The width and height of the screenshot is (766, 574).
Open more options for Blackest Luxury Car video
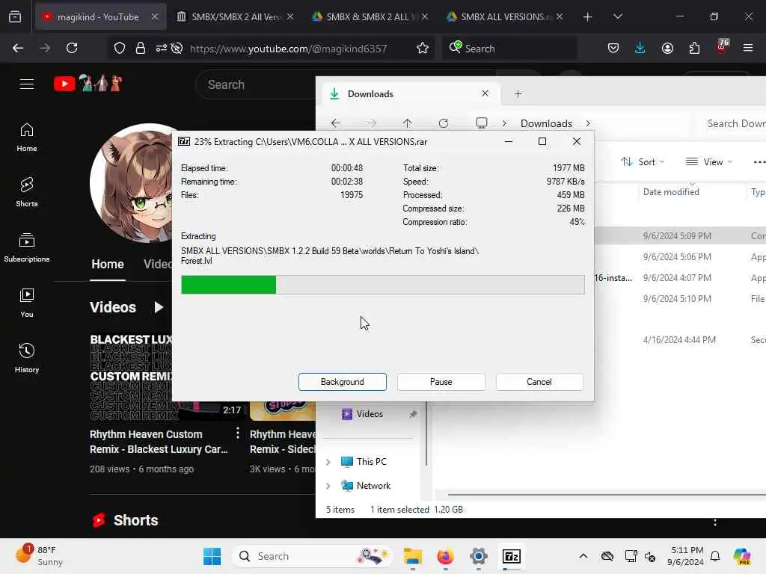(x=237, y=433)
